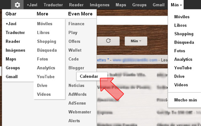This screenshot has width=201, height=126.
Task: Choose Wallet in the Even More list
Action: [x=75, y=50]
